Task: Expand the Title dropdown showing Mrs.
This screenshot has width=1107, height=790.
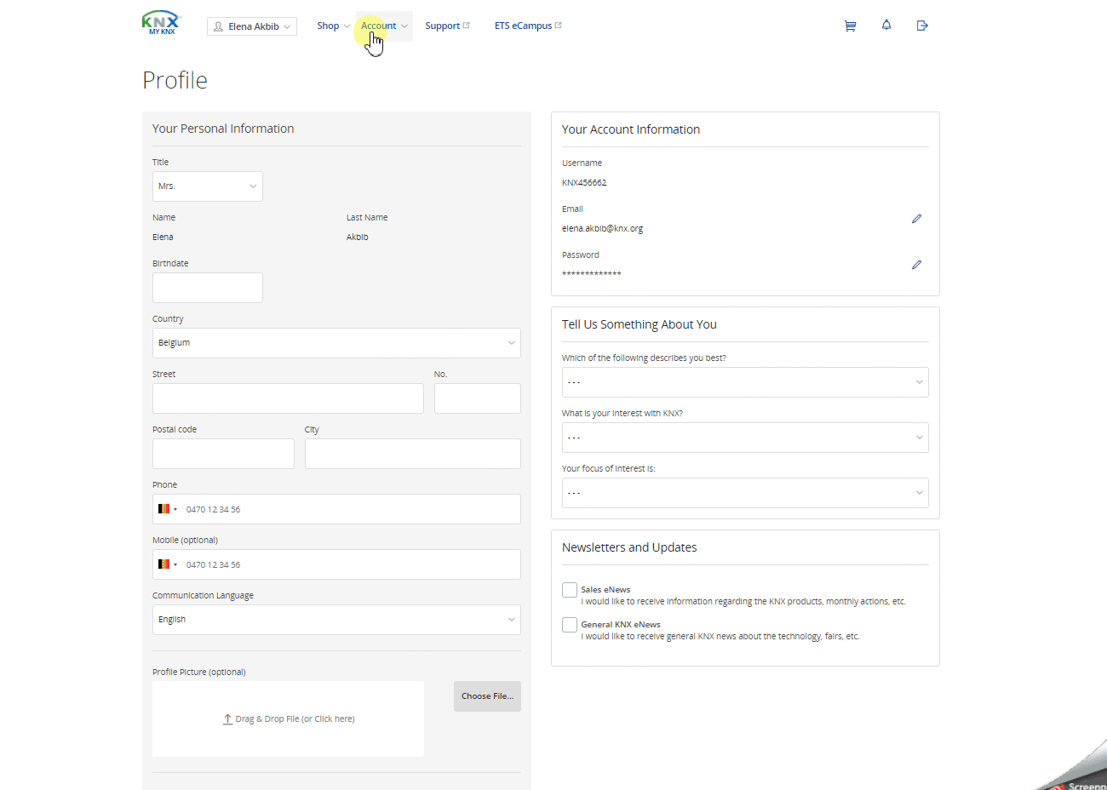Action: pyautogui.click(x=208, y=186)
